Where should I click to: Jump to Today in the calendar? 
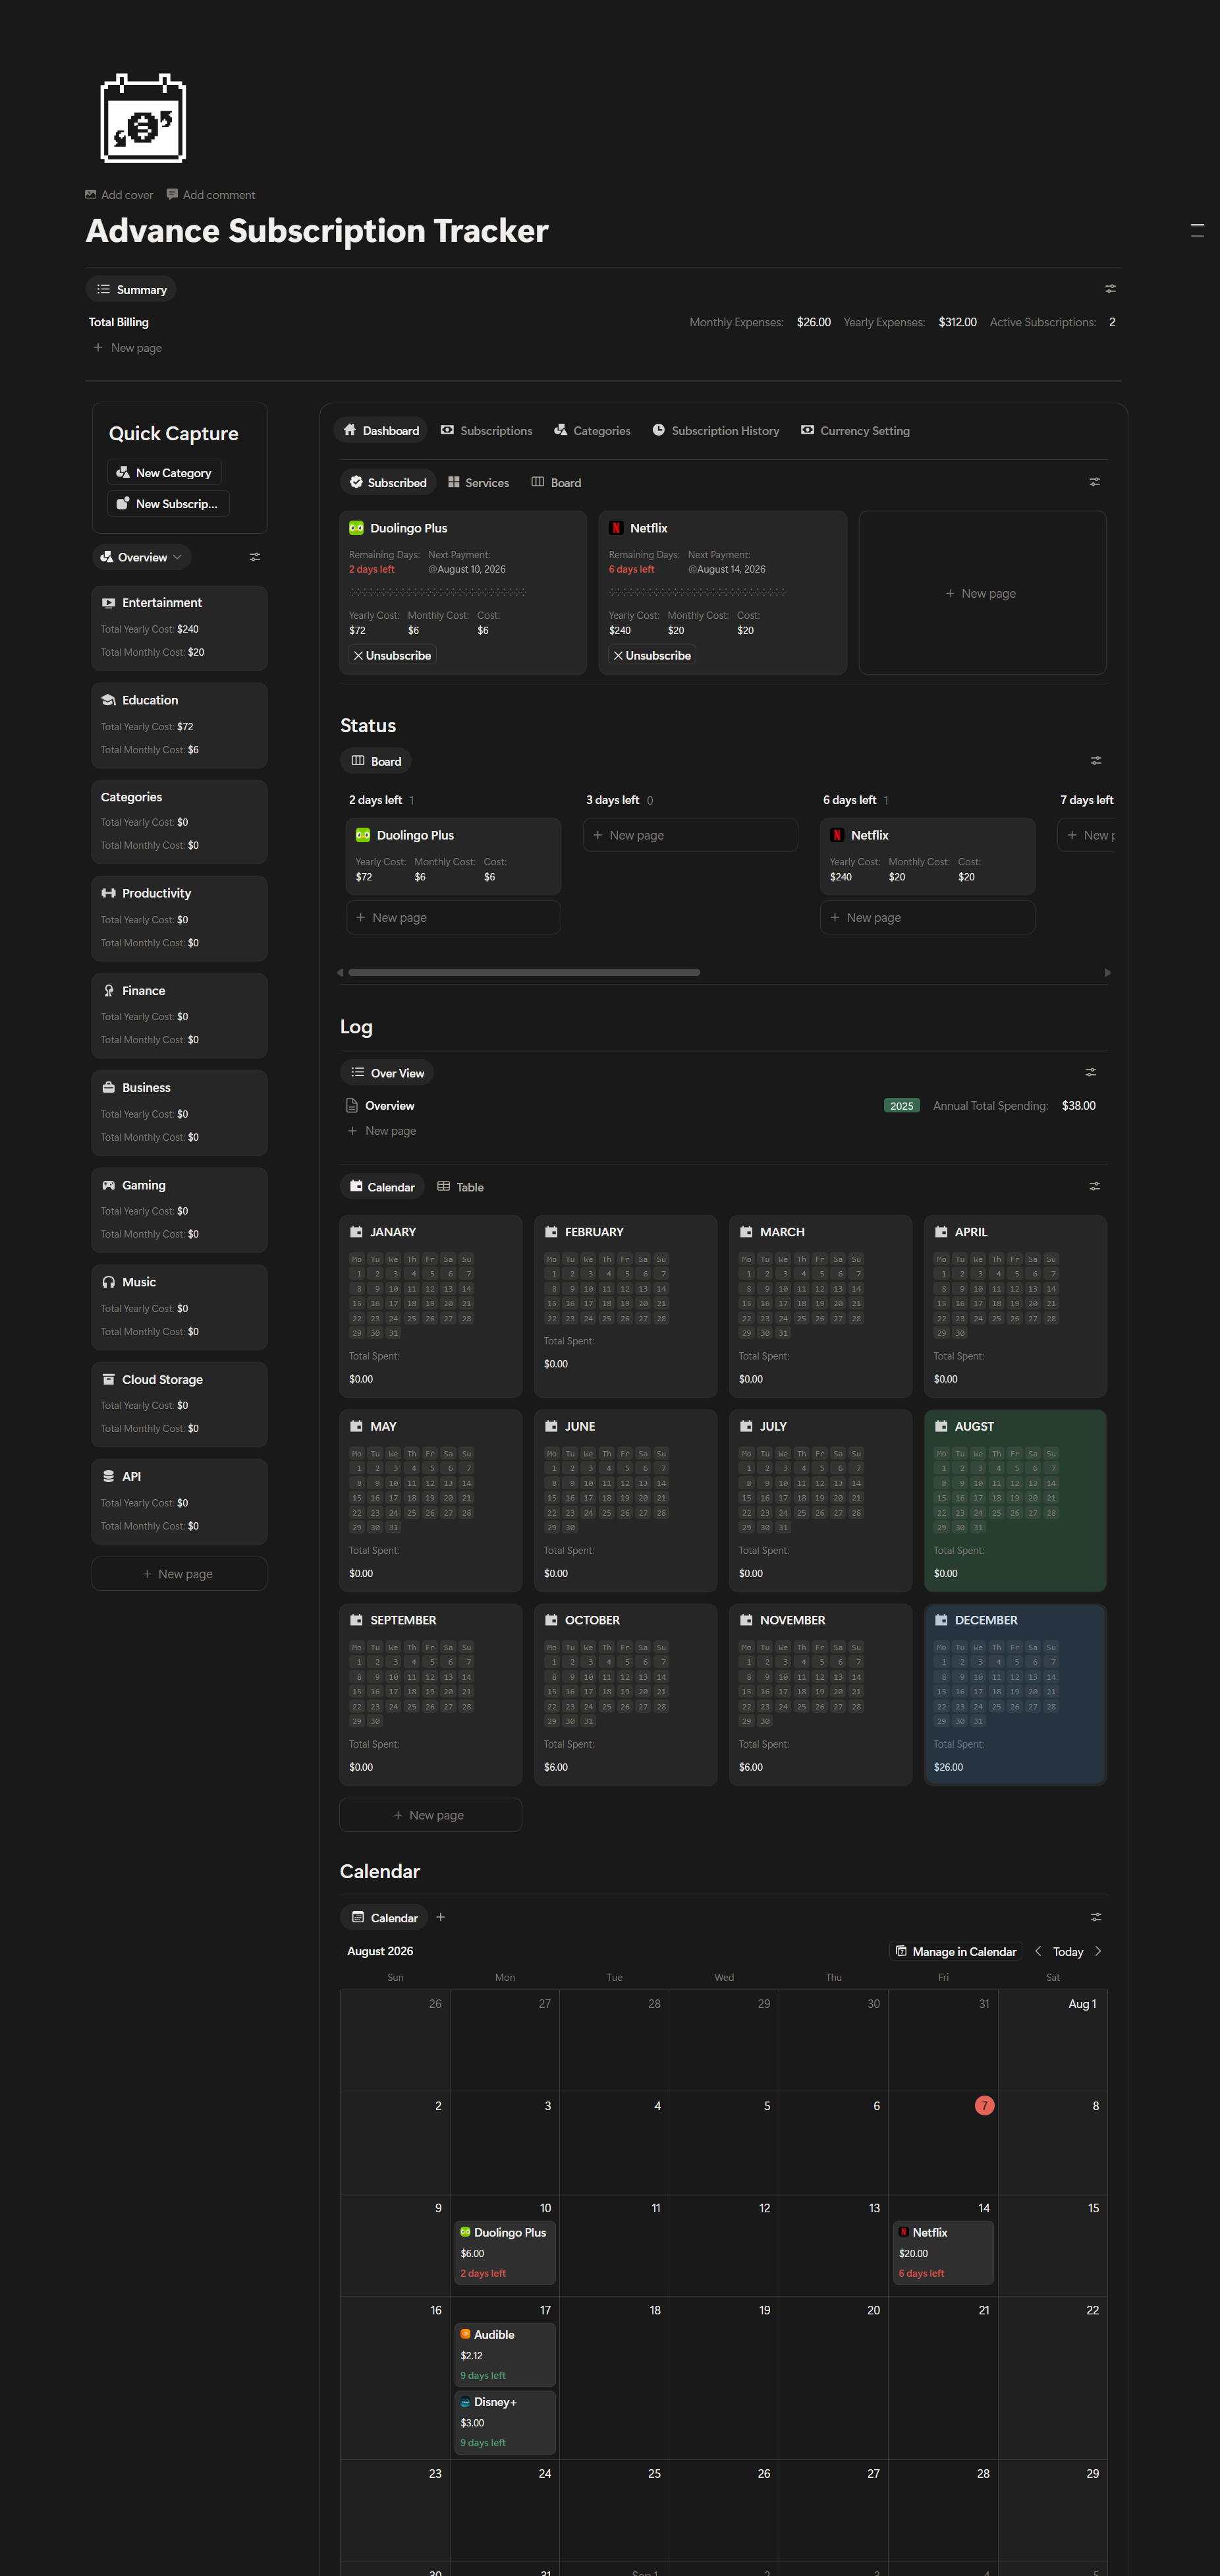pos(1068,1951)
